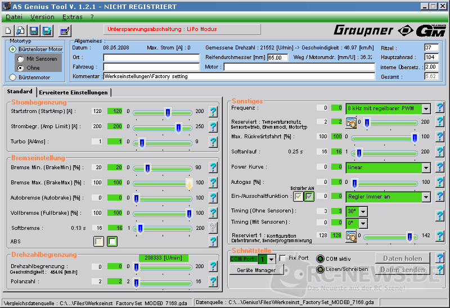The height and width of the screenshot is (308, 450).
Task: Open the ? help menu
Action: tap(92, 17)
